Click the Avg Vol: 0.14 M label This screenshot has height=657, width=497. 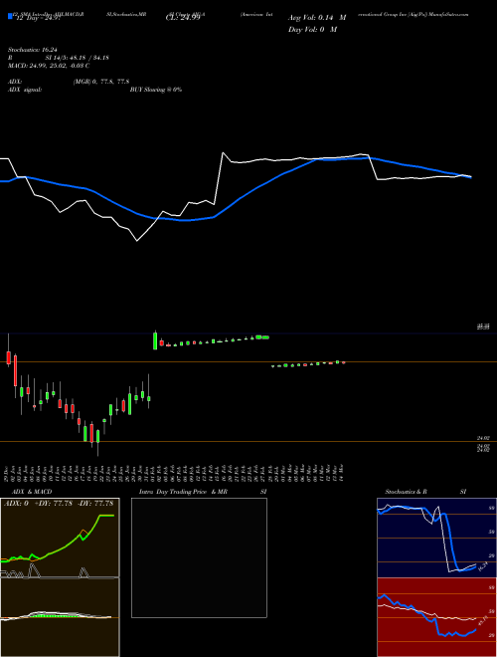[317, 18]
